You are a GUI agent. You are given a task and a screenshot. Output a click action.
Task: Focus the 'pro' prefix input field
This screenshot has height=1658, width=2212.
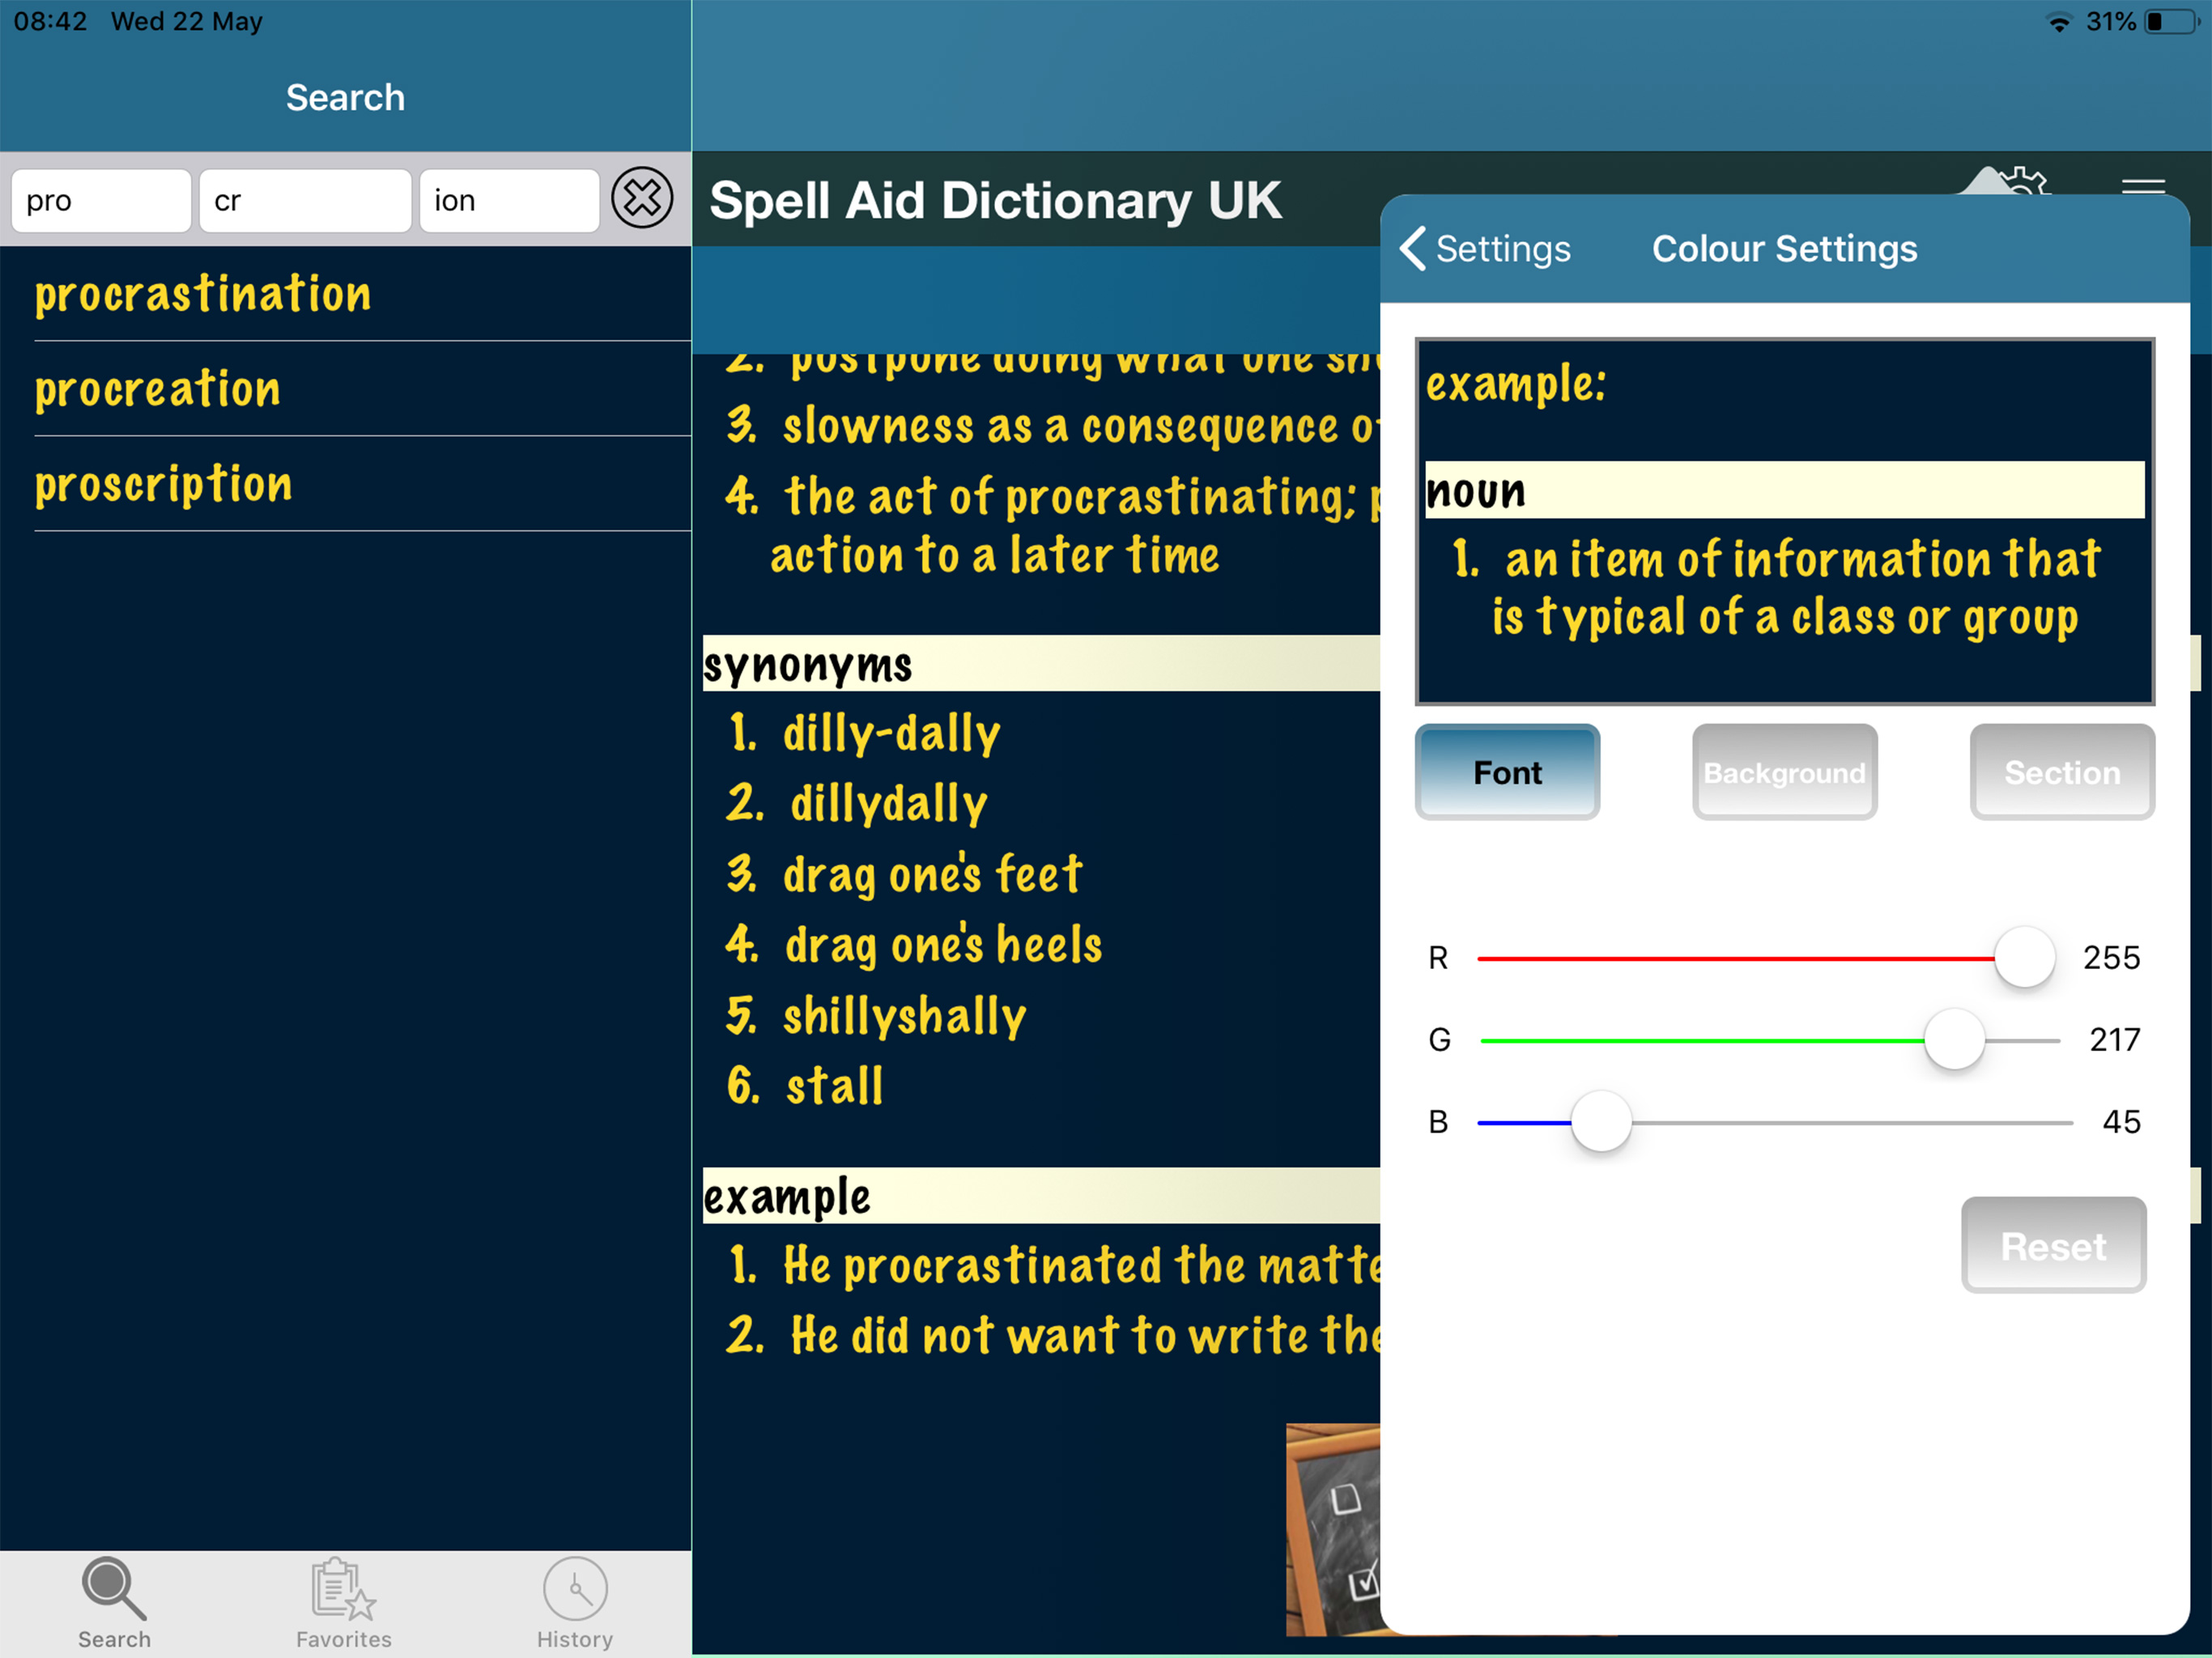pyautogui.click(x=101, y=200)
